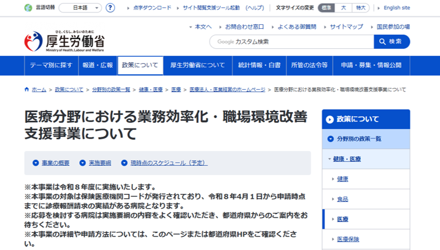Select 政策について menu tab
Image resolution: width=440 pixels, height=250 pixels.
click(x=140, y=65)
